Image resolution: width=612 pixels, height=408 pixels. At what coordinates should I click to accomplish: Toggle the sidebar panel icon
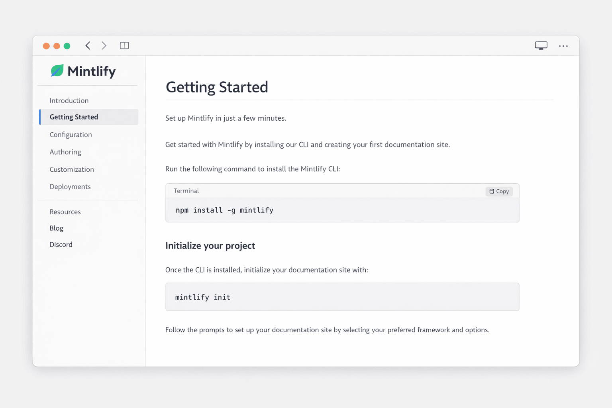coord(124,45)
